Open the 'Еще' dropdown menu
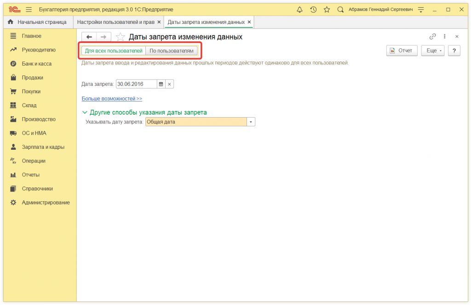 (433, 51)
